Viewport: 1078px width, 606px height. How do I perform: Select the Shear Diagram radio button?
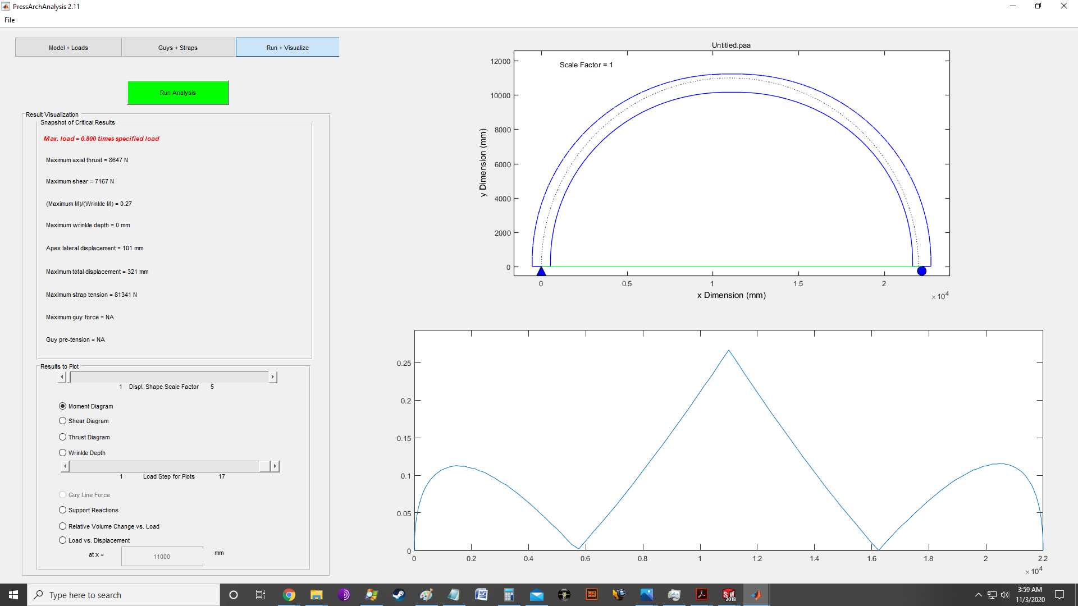(63, 421)
